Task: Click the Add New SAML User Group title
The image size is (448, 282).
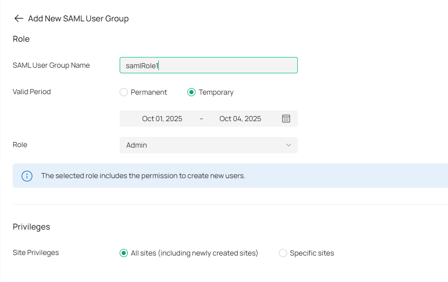Action: pos(78,18)
